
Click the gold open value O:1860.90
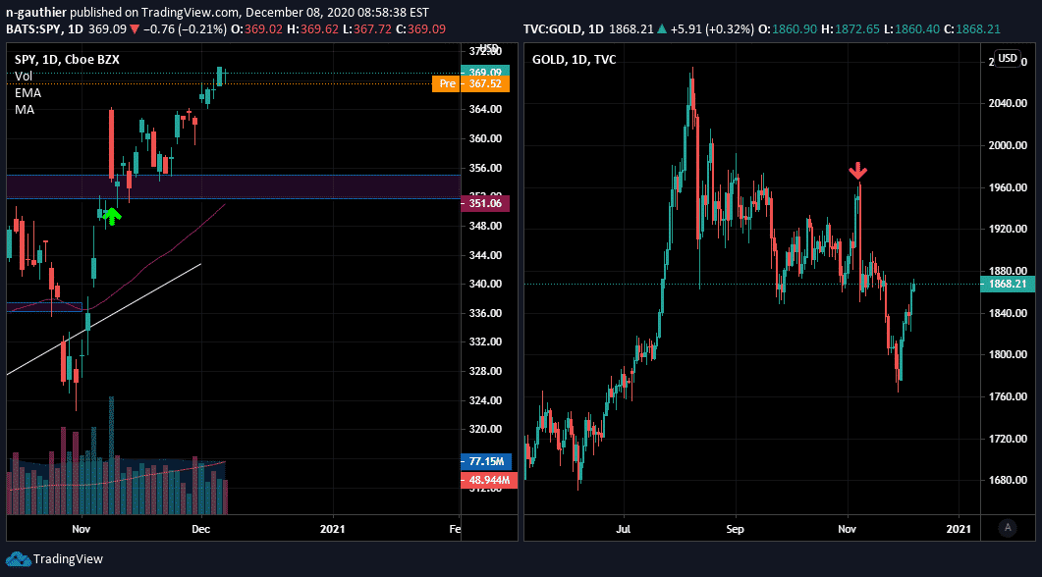tap(788, 29)
